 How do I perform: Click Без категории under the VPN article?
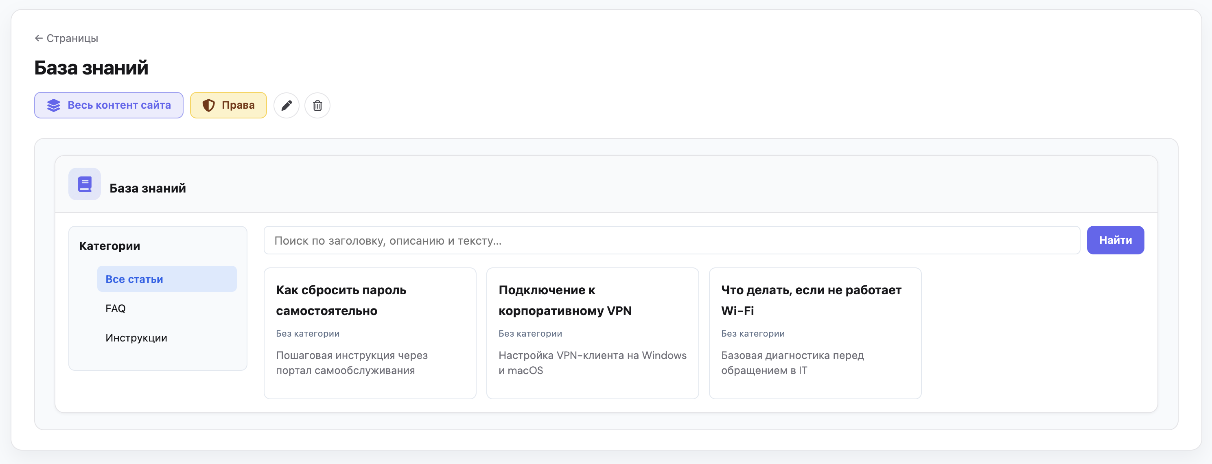click(530, 333)
